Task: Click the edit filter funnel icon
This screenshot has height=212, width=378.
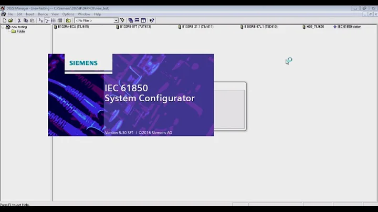Action: click(122, 20)
